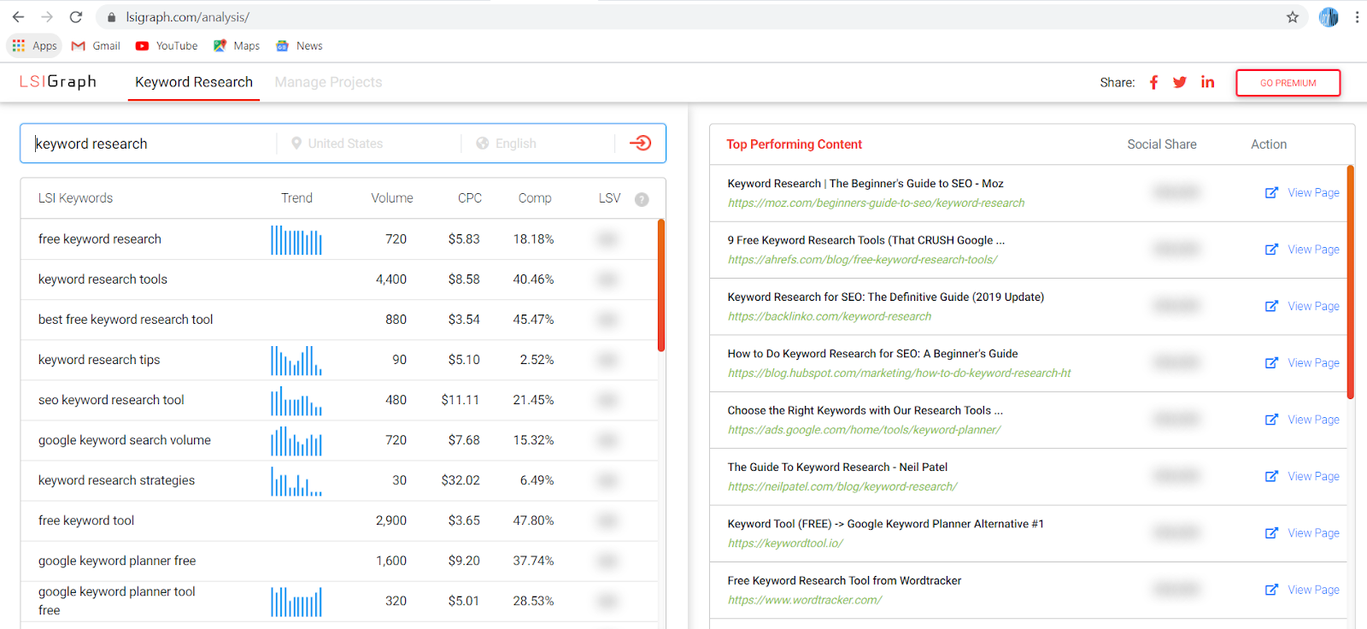The image size is (1367, 629).
Task: Click external-link icon for Ahrefs result
Action: point(1271,249)
